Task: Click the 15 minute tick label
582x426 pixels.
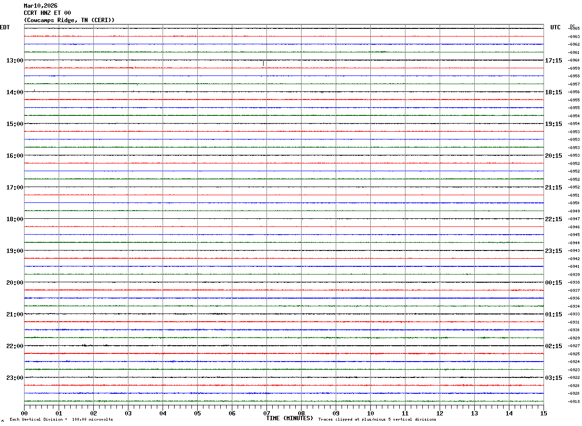Action: (x=544, y=413)
